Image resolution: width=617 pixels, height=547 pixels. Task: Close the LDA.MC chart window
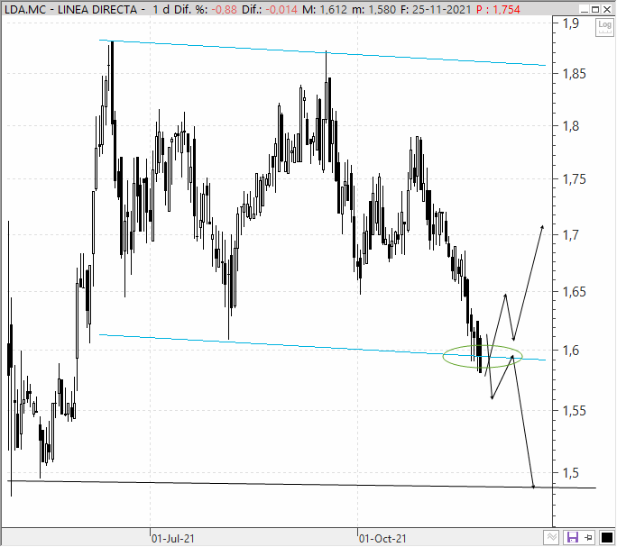(607, 9)
